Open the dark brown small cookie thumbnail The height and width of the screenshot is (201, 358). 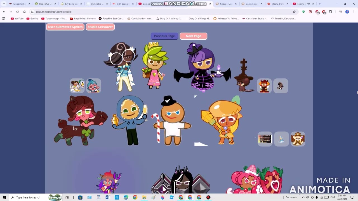[281, 86]
